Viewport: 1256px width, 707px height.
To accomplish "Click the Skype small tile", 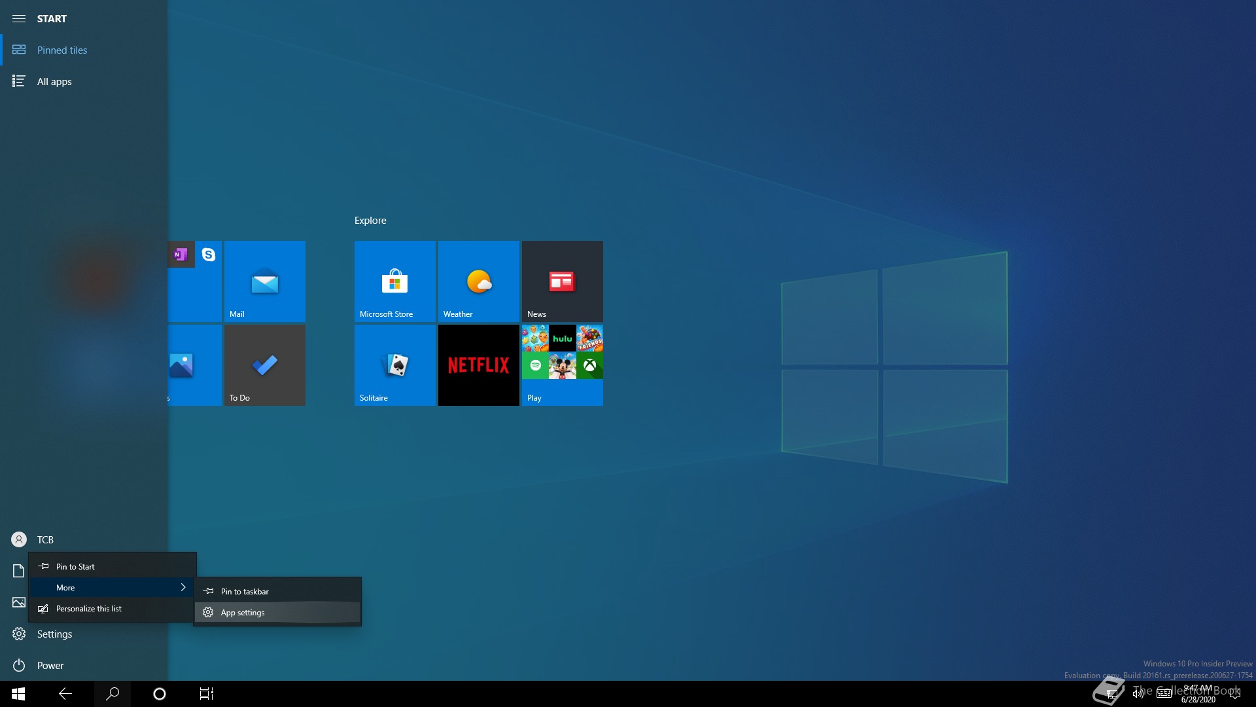I will coord(209,255).
